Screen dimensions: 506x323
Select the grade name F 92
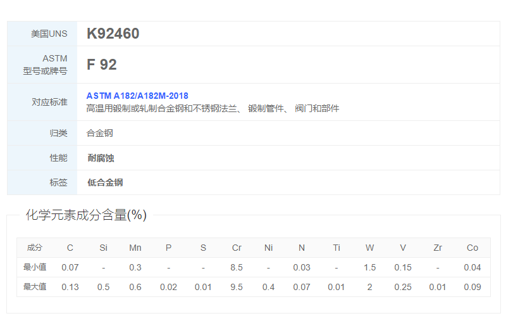(102, 65)
